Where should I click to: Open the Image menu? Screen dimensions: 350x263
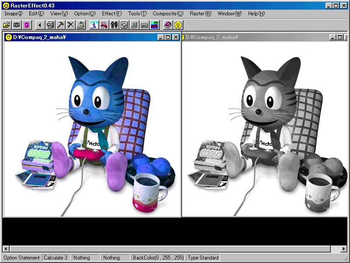point(14,14)
